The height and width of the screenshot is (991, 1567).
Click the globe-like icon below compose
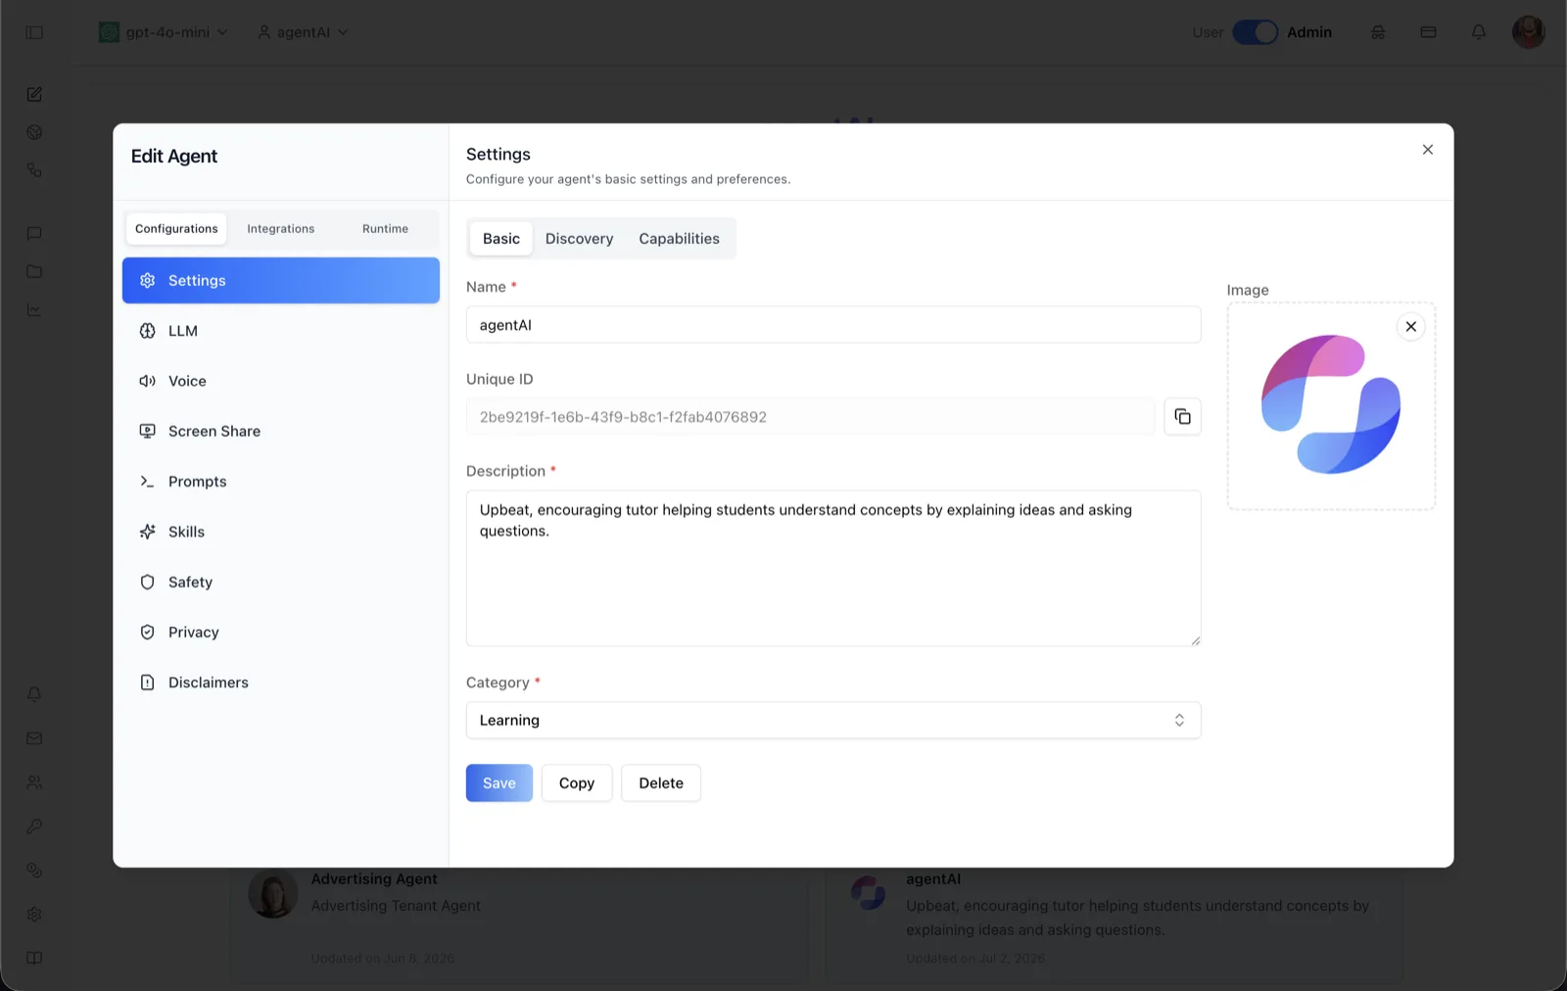pyautogui.click(x=34, y=132)
